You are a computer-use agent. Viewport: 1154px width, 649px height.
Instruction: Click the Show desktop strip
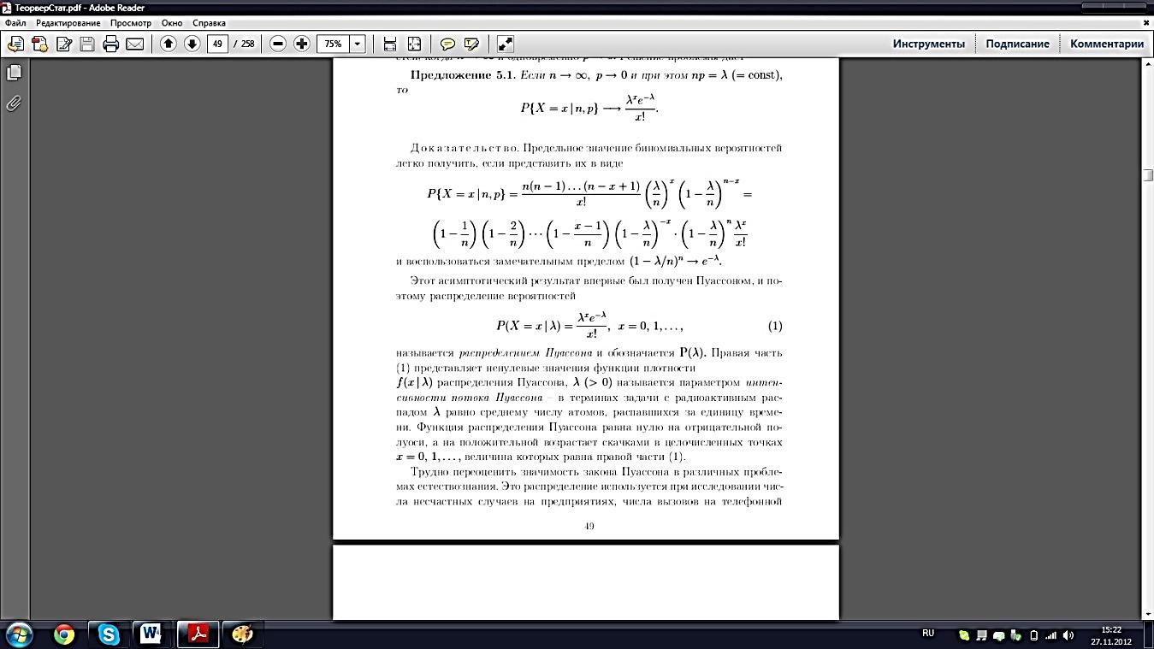(1147, 634)
